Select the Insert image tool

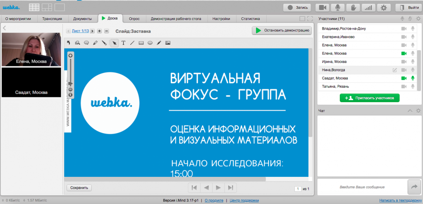pyautogui.click(x=168, y=43)
